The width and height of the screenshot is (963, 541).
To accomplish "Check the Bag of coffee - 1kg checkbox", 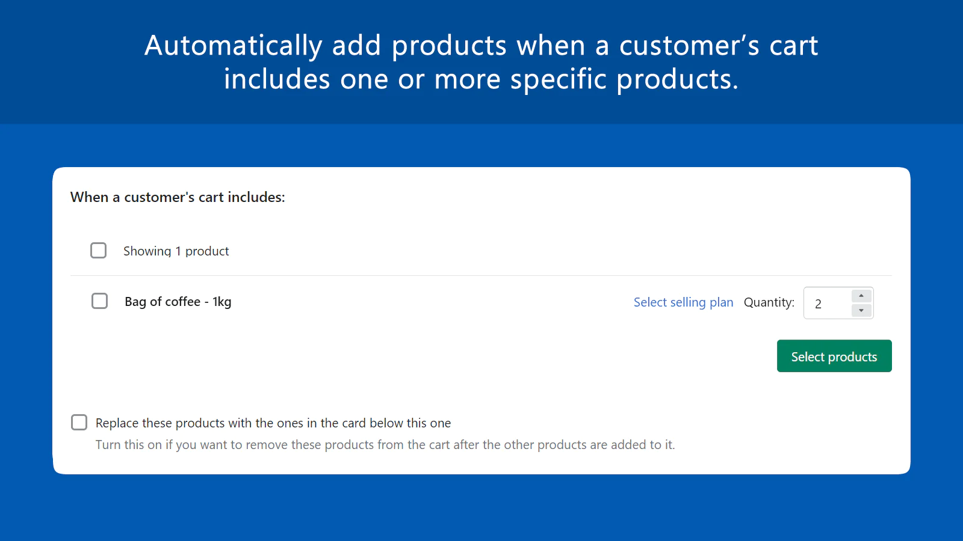I will click(x=100, y=301).
